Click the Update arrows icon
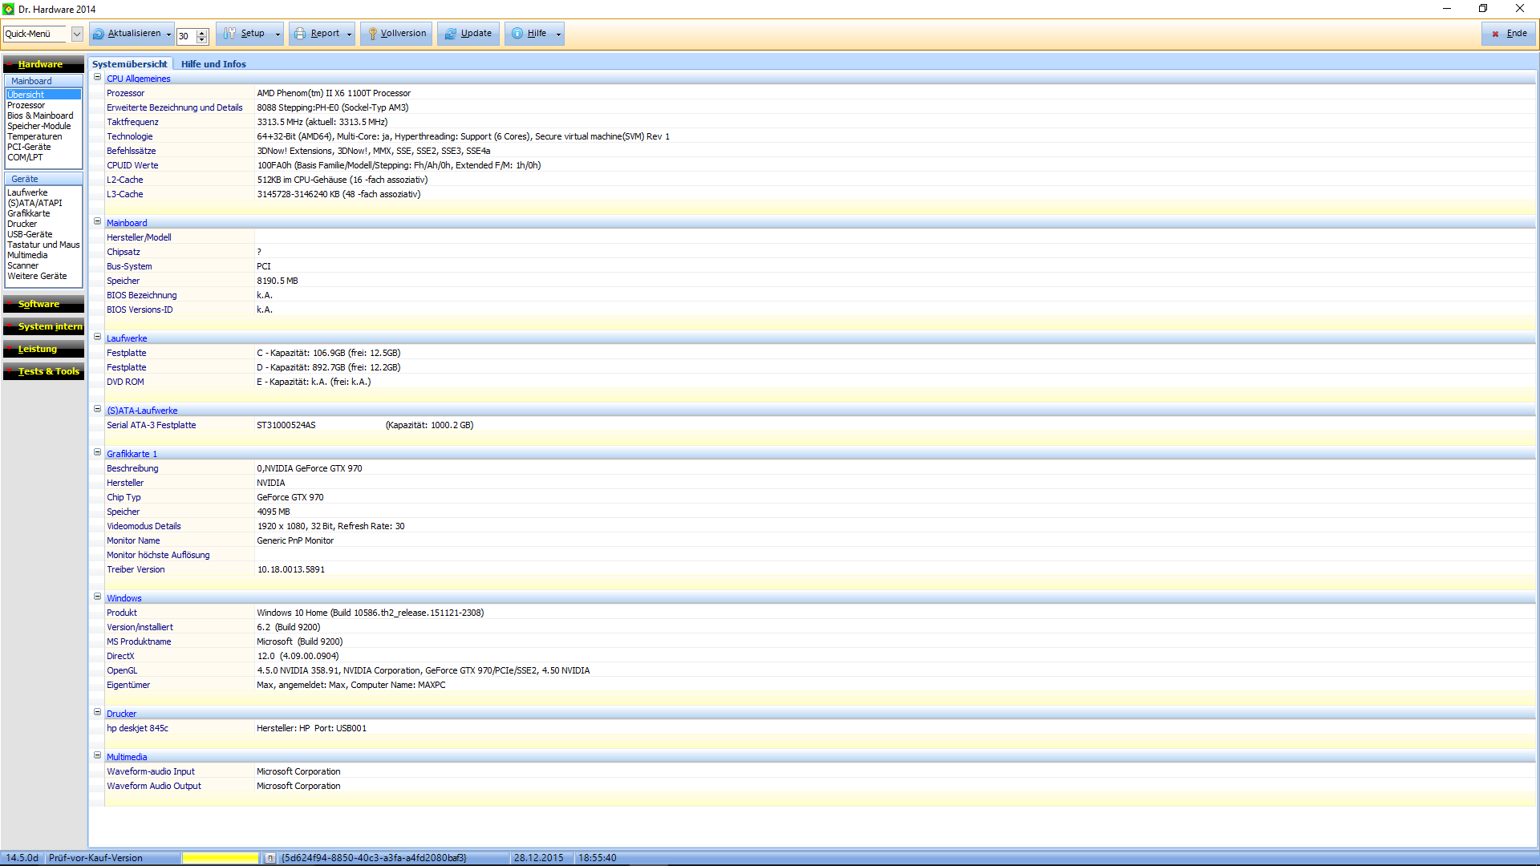 [x=451, y=34]
